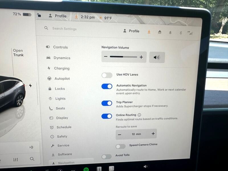
Task: Tap the orange software download arrow icon
Action: 149,32
